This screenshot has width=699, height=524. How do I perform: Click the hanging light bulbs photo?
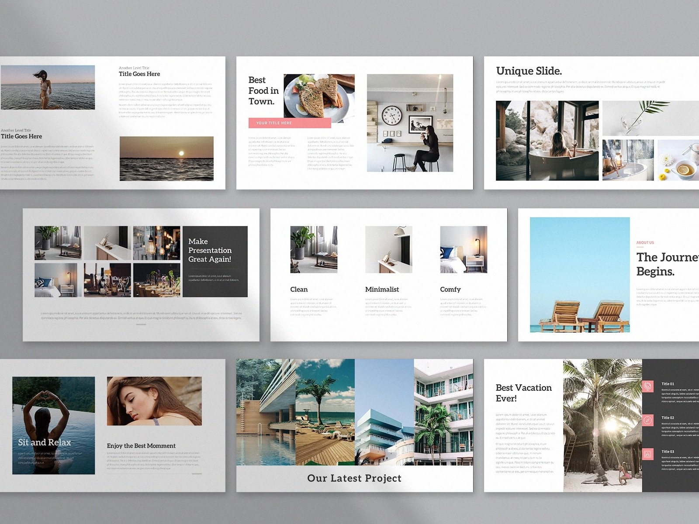click(x=156, y=243)
